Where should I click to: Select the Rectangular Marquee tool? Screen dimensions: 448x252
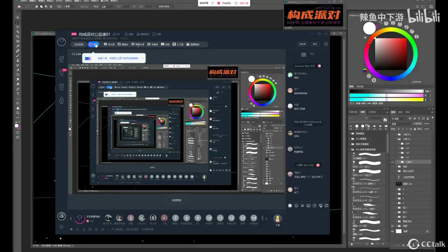coord(18,22)
